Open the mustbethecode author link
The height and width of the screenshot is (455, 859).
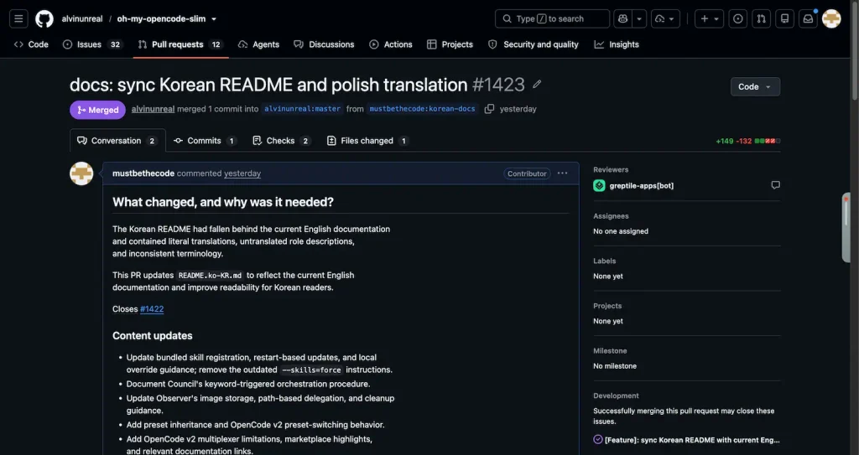(143, 173)
